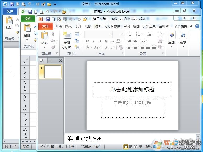The height and width of the screenshot is (152, 203).
Task: Switch to Reading view in status bar
Action: (135, 147)
